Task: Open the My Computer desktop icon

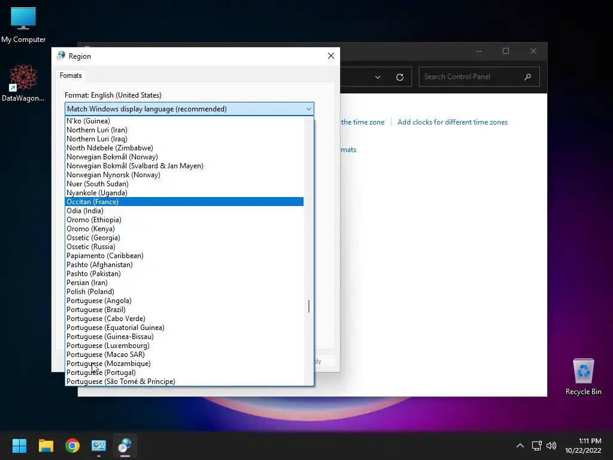Action: pyautogui.click(x=23, y=25)
